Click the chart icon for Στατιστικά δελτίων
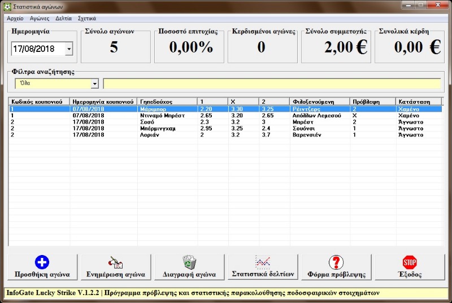This screenshot has height=303, width=452. pyautogui.click(x=263, y=262)
